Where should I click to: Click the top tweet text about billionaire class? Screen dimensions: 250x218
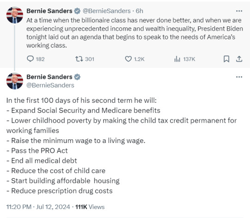[x=135, y=33]
